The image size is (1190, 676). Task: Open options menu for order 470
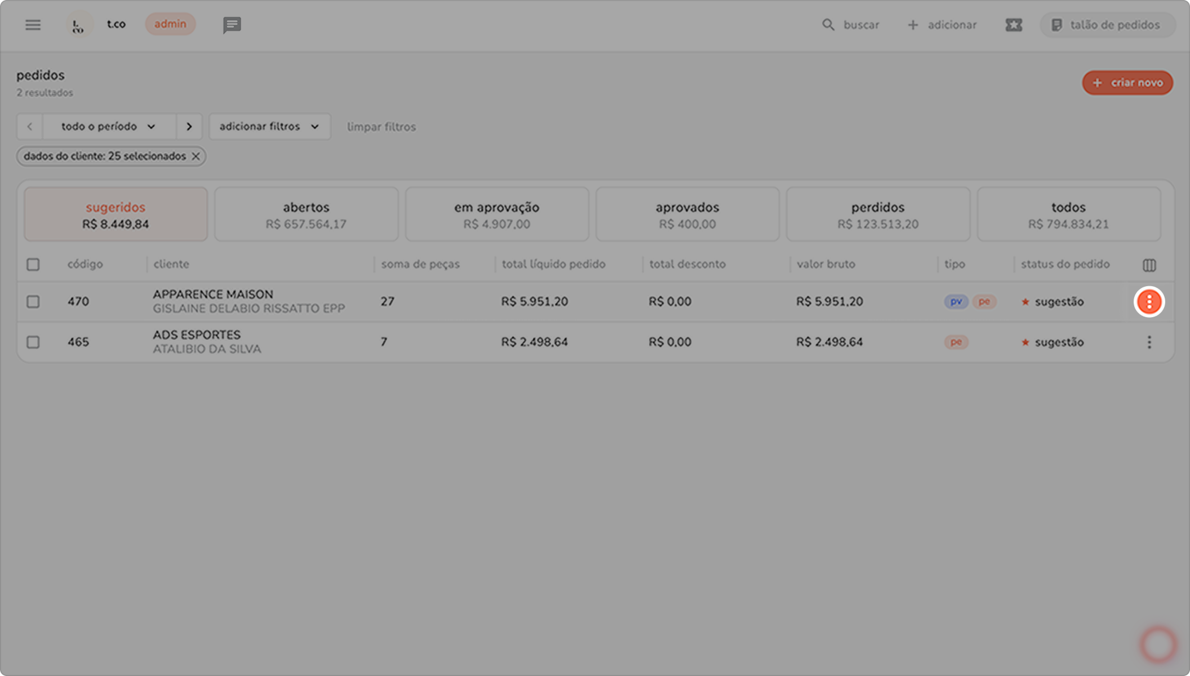click(x=1149, y=302)
